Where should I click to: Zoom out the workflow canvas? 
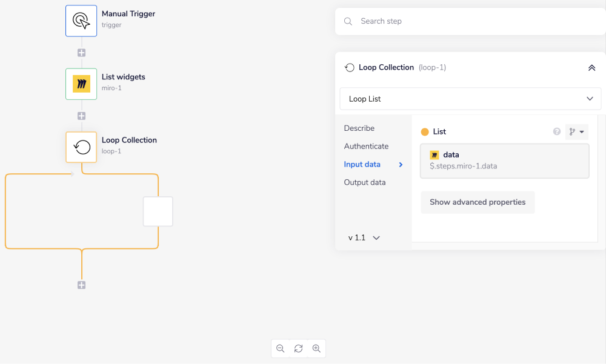click(281, 348)
